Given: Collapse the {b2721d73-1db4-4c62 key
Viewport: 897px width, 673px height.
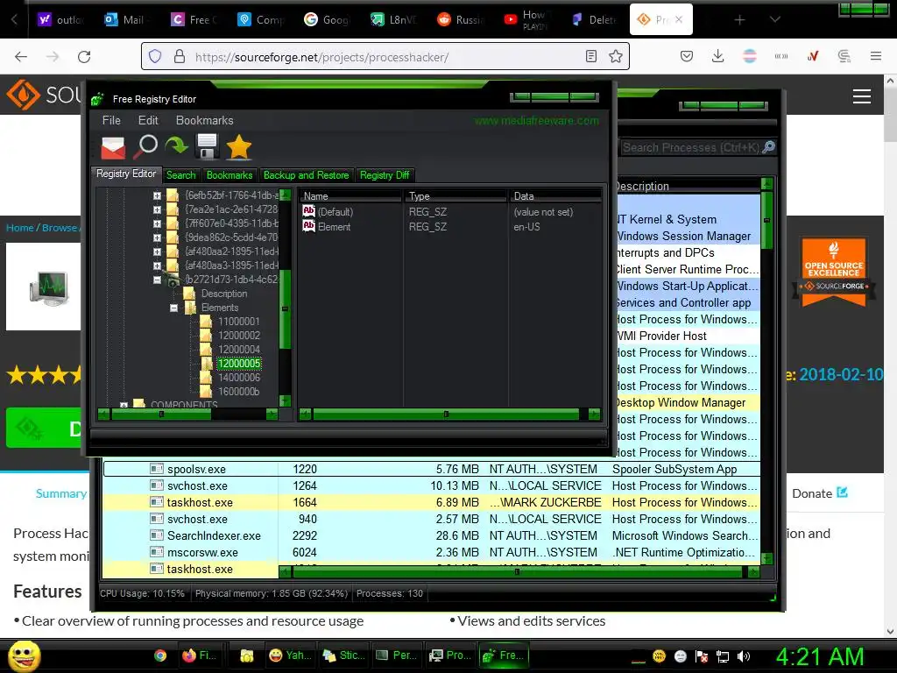Looking at the screenshot, I should click(x=157, y=280).
